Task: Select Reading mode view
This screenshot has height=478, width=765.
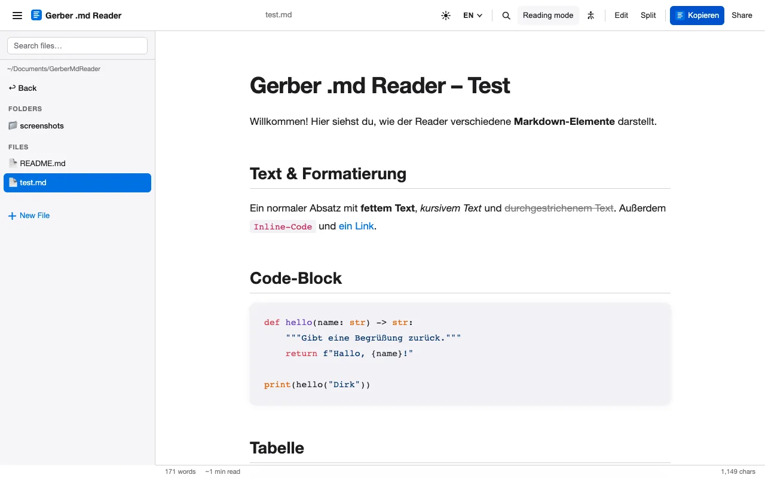Action: pos(548,16)
